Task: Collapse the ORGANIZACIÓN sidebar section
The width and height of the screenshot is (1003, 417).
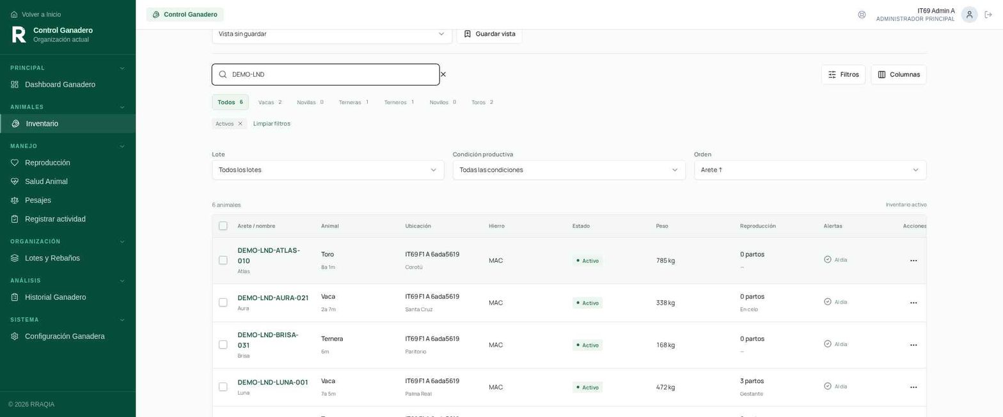Action: (x=122, y=242)
